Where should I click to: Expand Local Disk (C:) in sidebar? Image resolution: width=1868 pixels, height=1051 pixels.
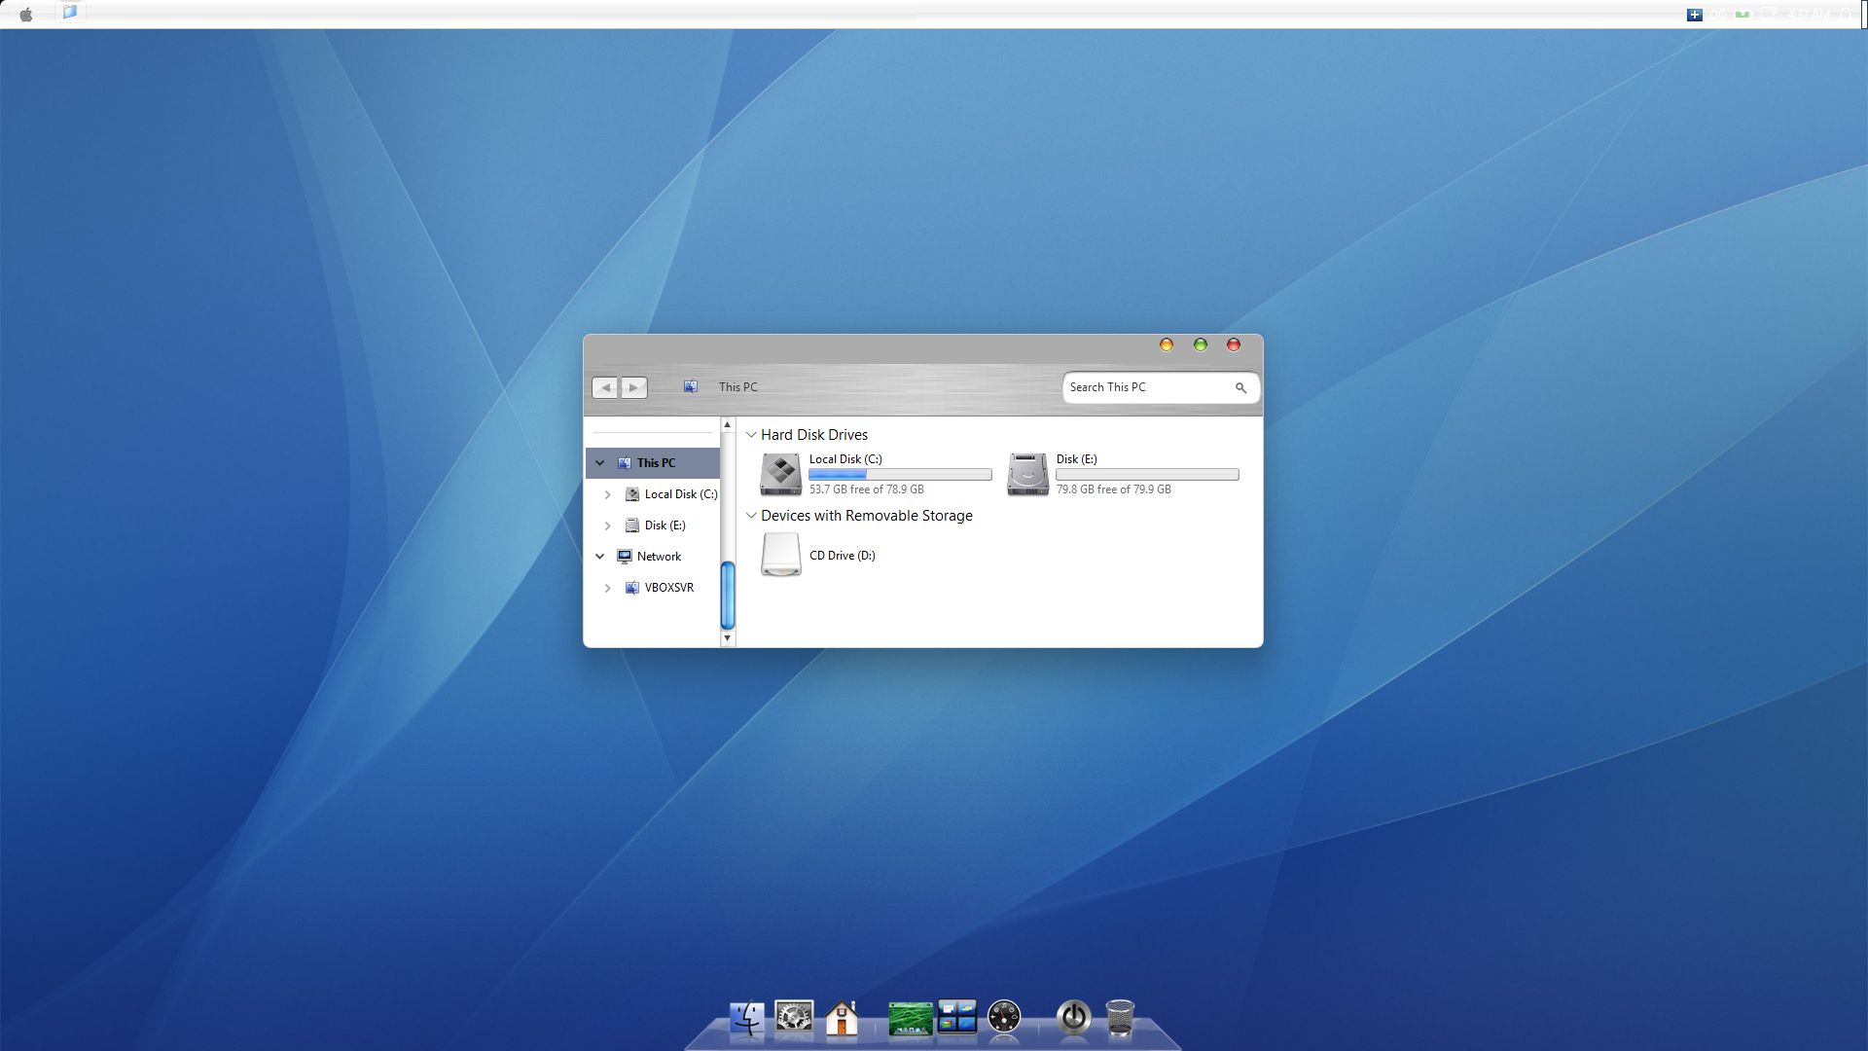point(608,494)
